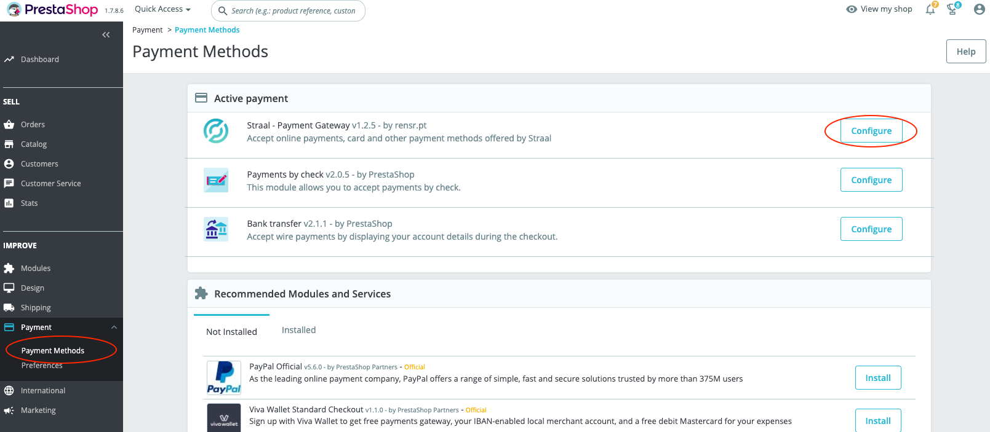This screenshot has height=432, width=990.
Task: Click the PayPal Official title text
Action: coord(276,367)
